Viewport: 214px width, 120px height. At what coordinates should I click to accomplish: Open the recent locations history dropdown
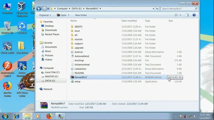(48, 9)
